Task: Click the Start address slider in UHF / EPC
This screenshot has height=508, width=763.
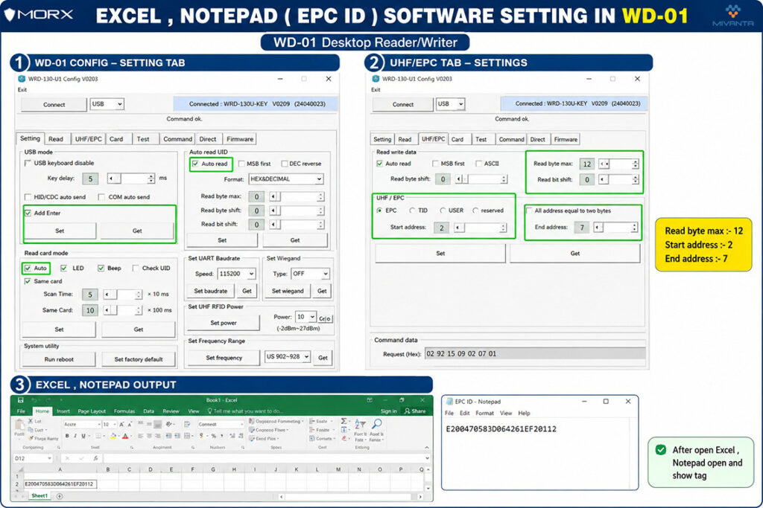Action: click(x=481, y=228)
